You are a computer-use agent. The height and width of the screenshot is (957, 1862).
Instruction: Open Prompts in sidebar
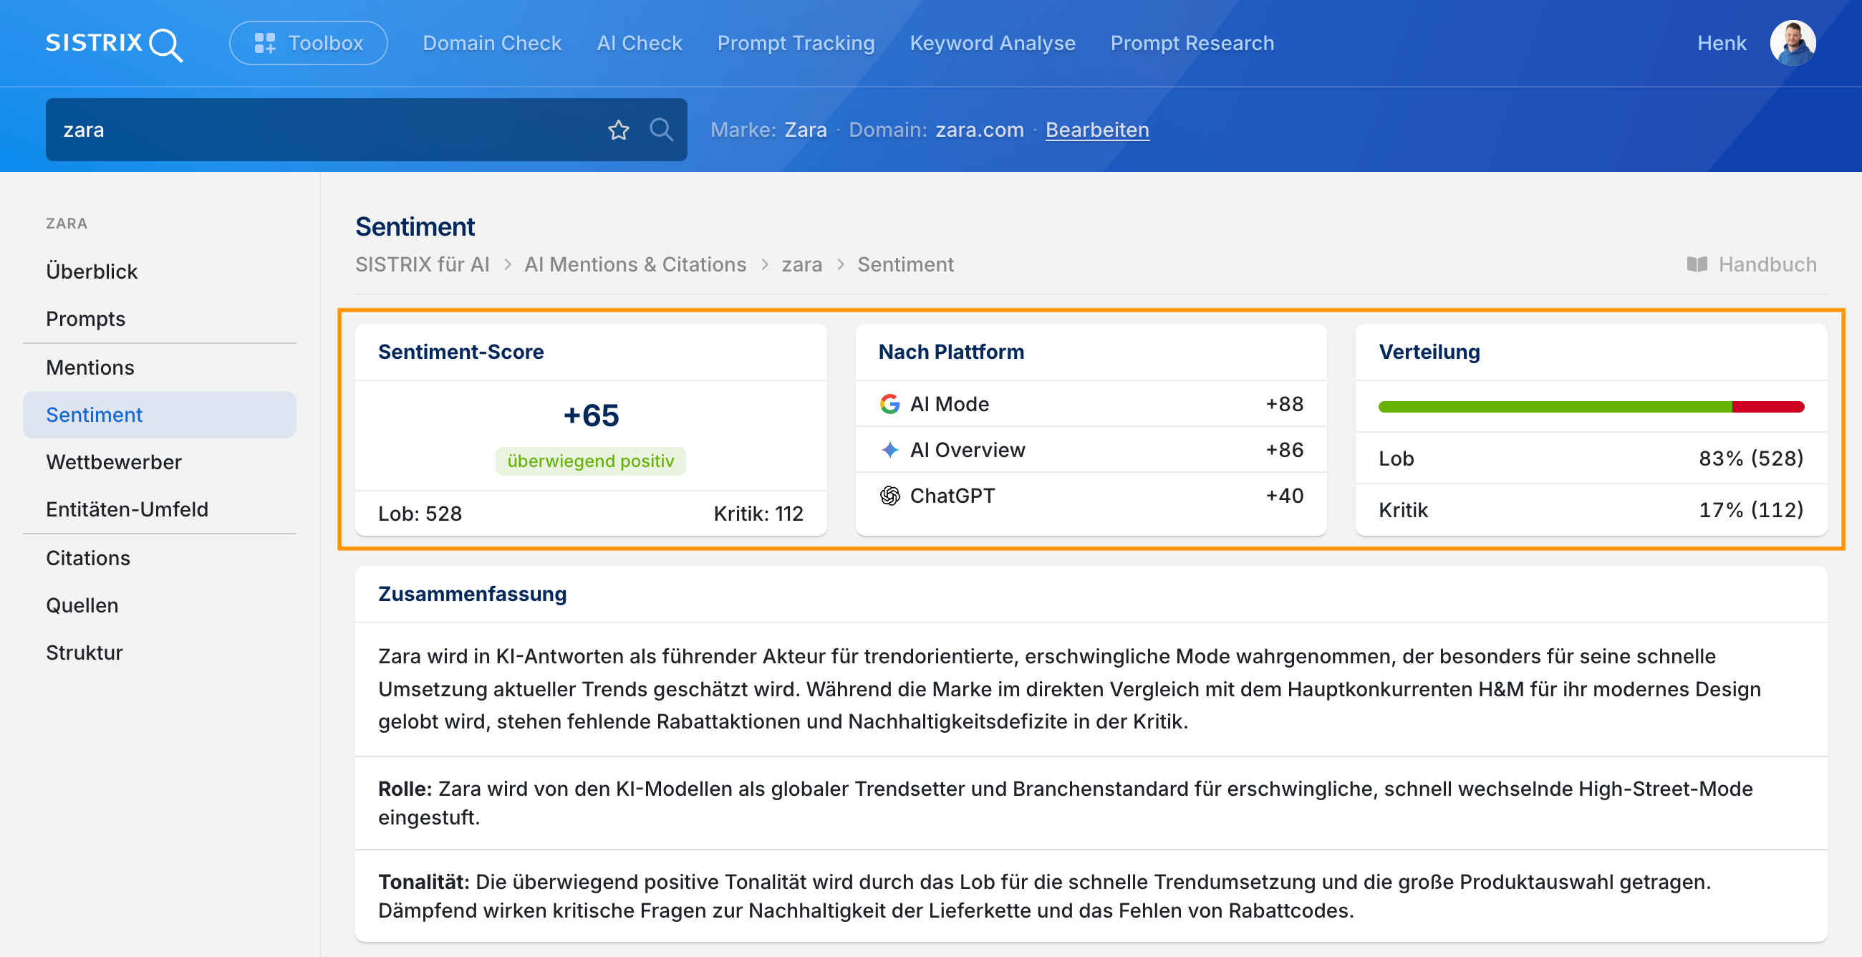point(160,319)
